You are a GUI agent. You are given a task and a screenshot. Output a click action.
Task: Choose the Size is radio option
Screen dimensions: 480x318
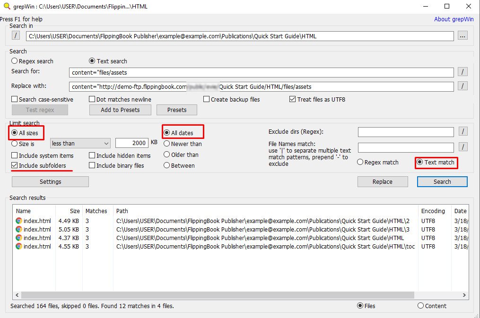click(x=14, y=143)
